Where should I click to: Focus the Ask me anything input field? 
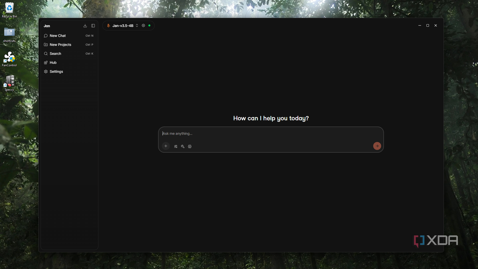click(271, 134)
